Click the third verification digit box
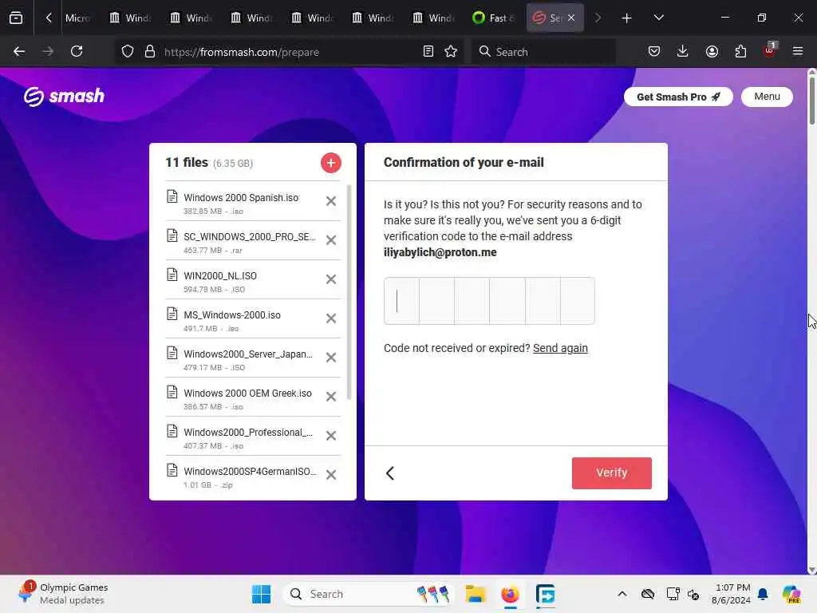Image resolution: width=817 pixels, height=613 pixels. pyautogui.click(x=472, y=301)
